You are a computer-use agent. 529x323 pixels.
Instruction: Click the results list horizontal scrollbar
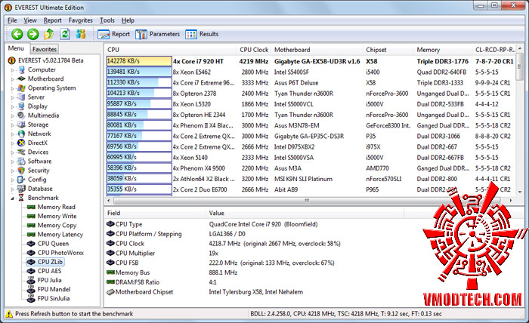point(307,201)
